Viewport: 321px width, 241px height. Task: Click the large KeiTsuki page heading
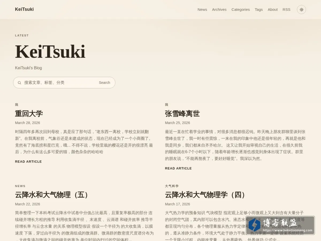click(50, 51)
